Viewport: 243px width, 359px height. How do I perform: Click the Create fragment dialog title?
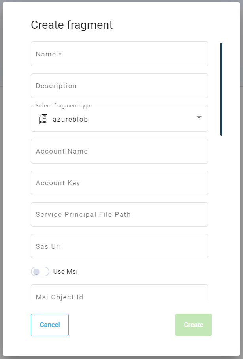72,25
